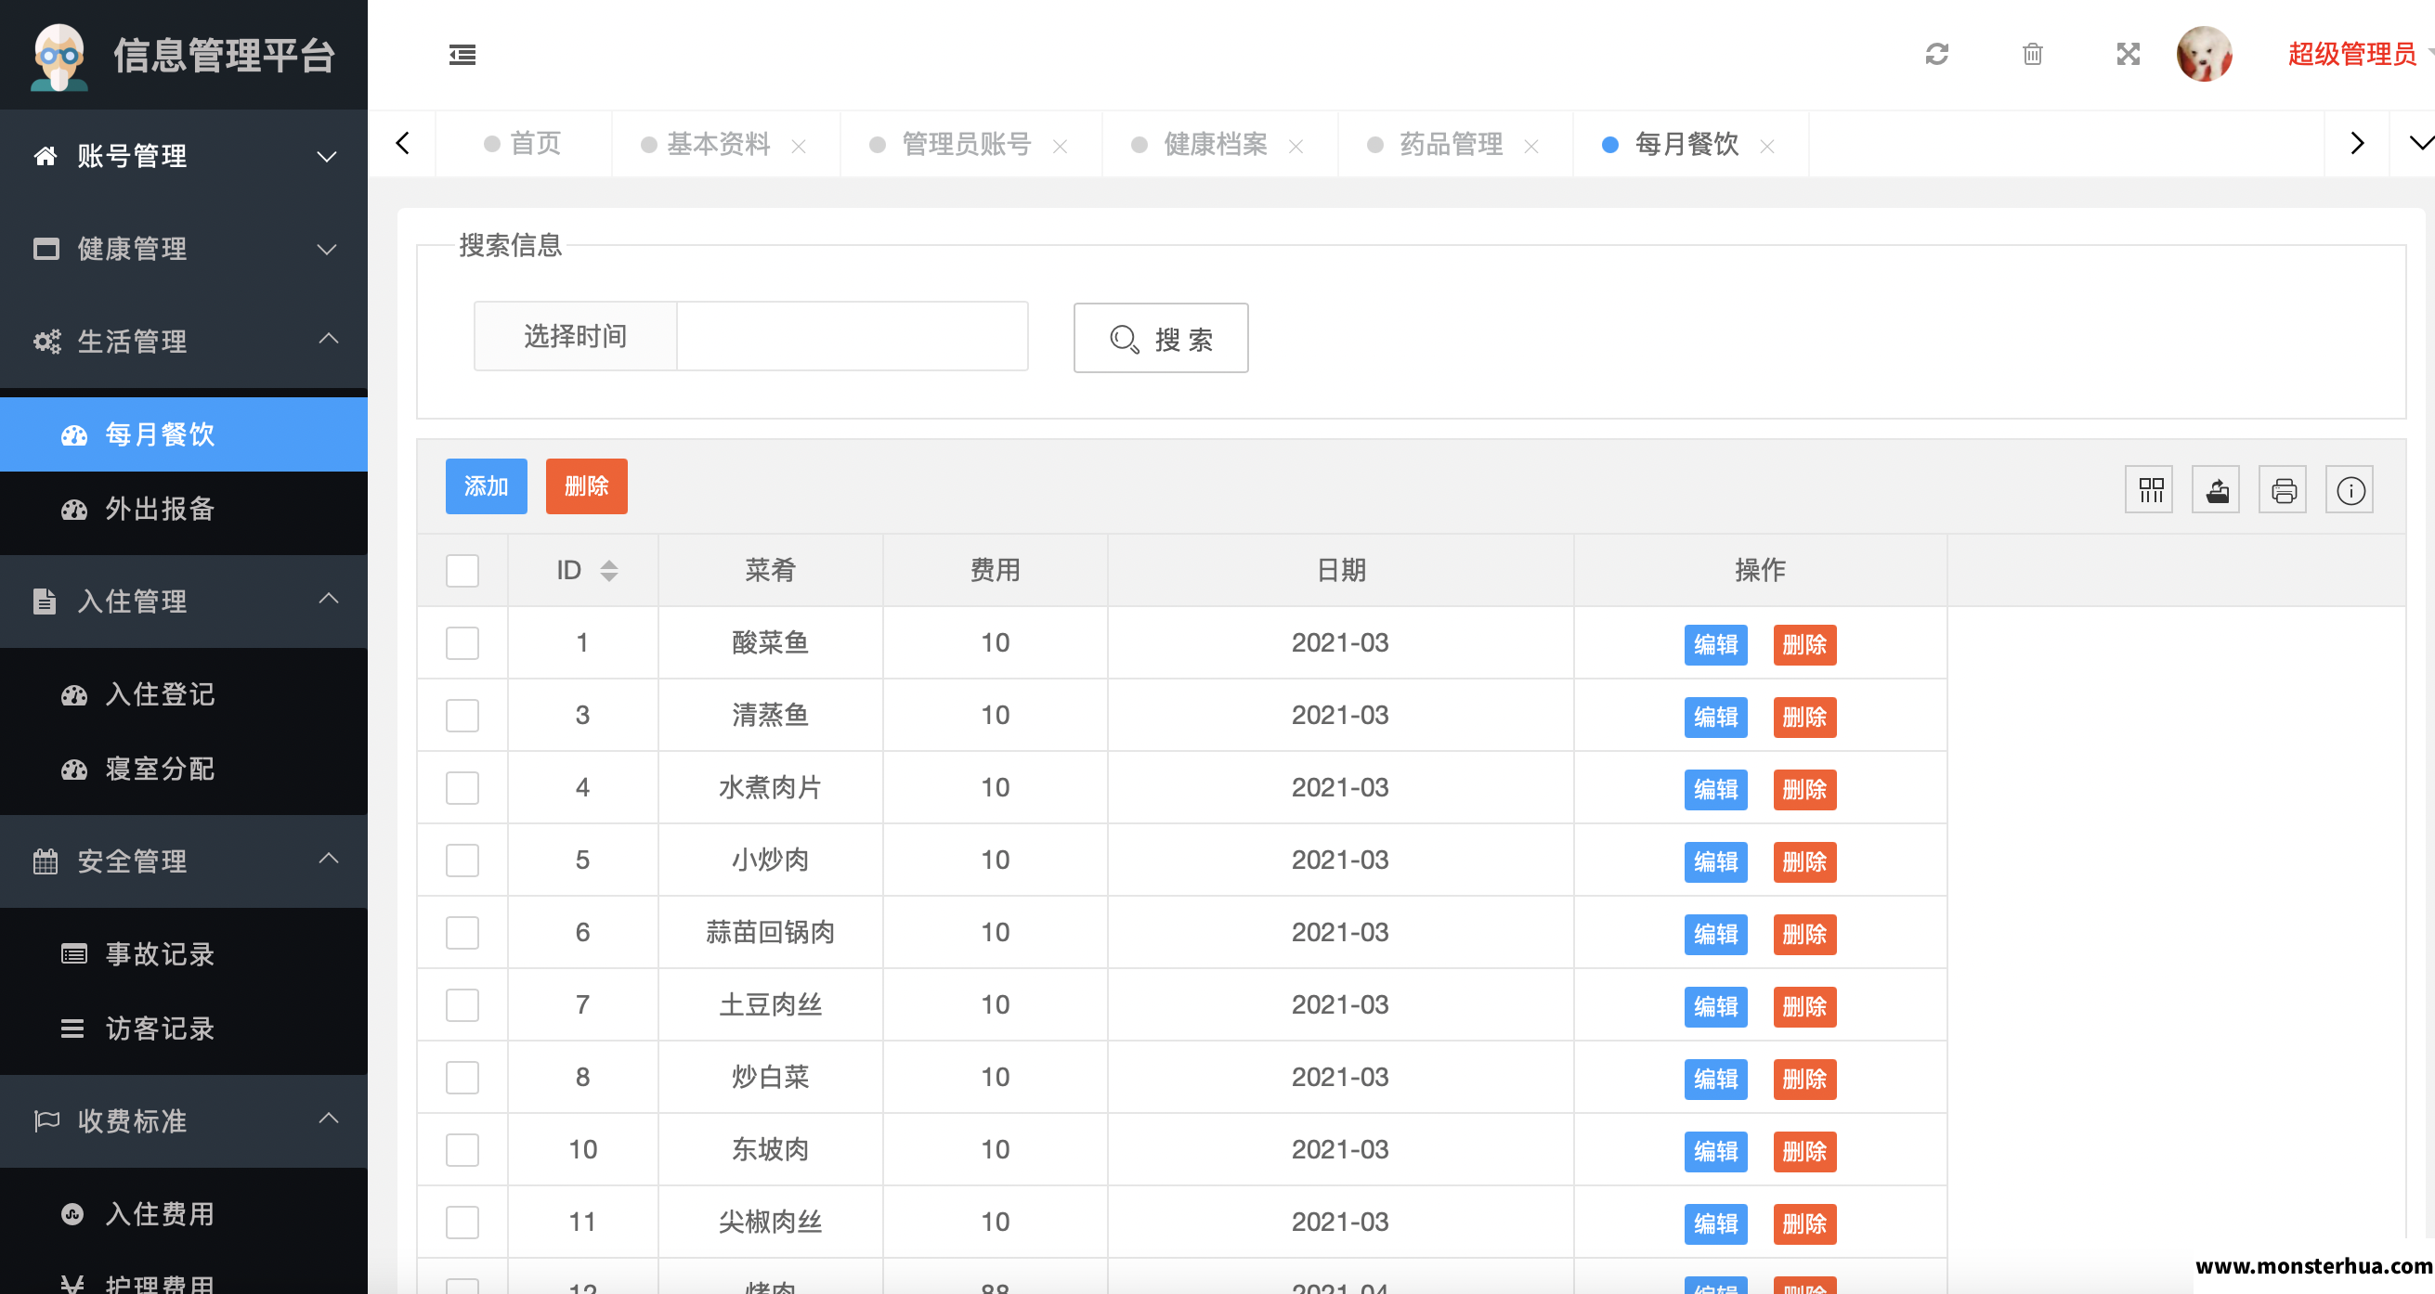Edit the 东坡肉 row
Screen dimensions: 2435x1294
pos(1715,1152)
